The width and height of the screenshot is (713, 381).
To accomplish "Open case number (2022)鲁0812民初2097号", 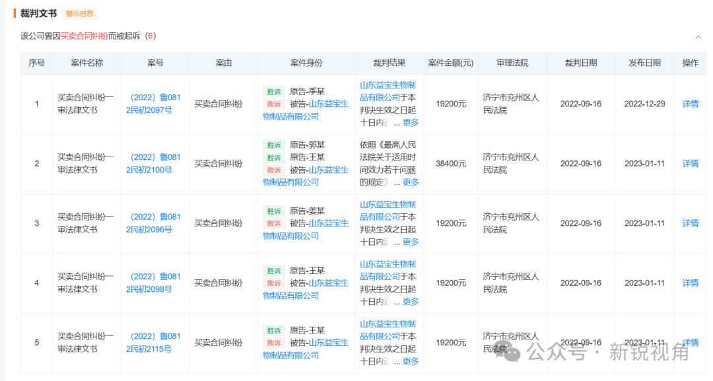I will (153, 104).
